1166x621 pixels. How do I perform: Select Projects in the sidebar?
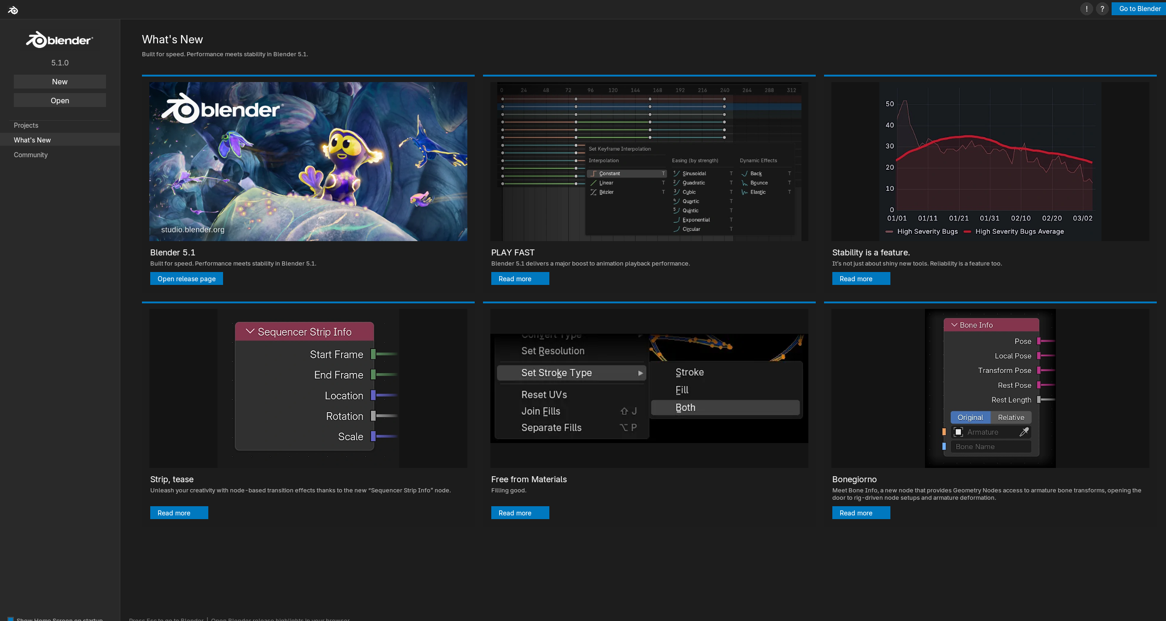[26, 125]
